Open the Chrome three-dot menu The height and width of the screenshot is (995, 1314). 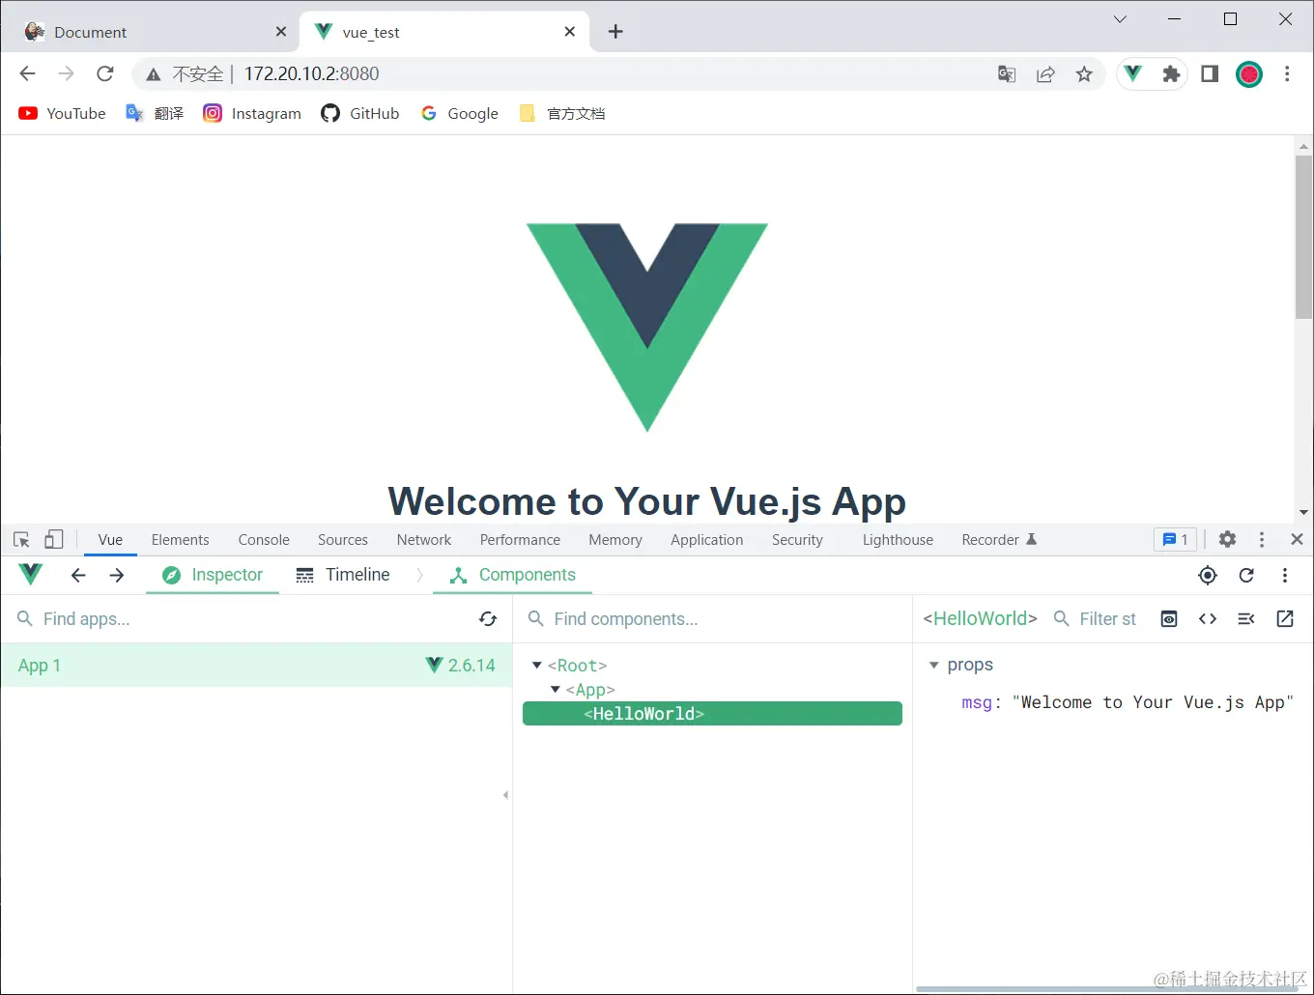(1287, 73)
